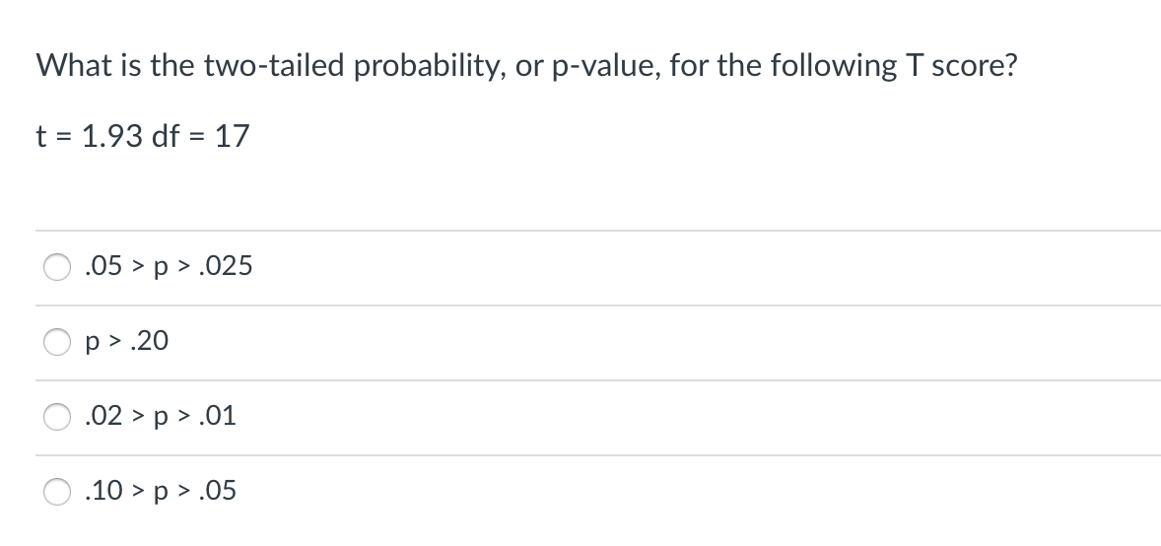Click the 'df = 17' value text

(x=200, y=136)
